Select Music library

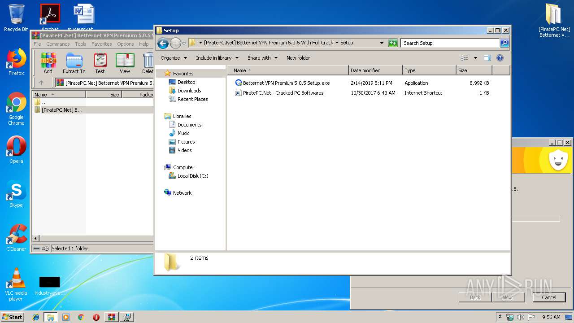pos(183,133)
